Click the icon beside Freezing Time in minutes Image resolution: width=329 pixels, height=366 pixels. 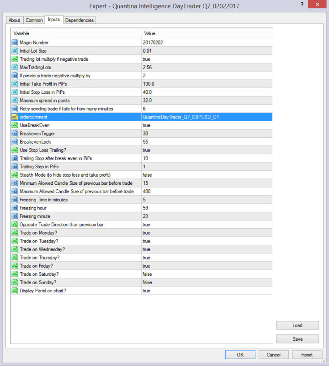pyautogui.click(x=15, y=200)
